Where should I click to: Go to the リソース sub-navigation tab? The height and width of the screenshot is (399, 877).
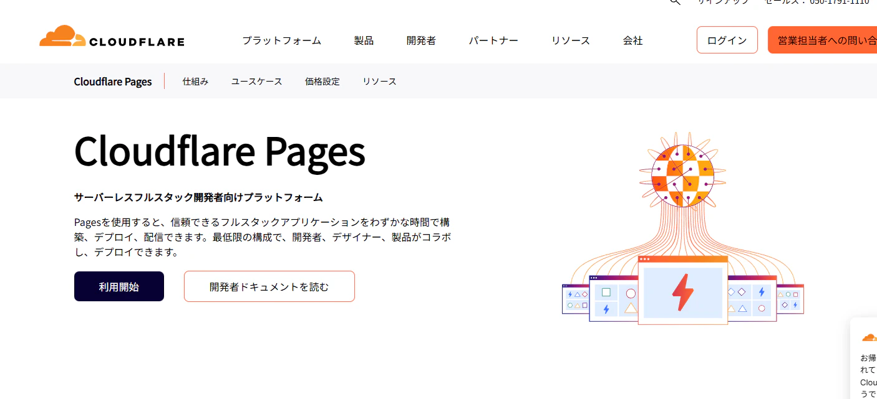[379, 82]
